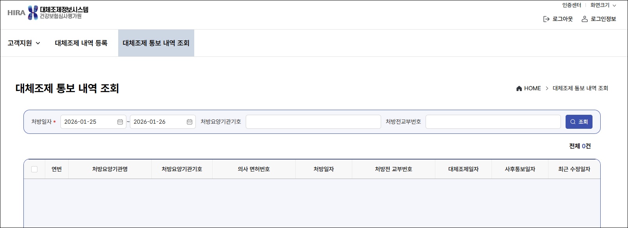Focus the 처방요양기관기호 input field
Viewport: 628px width, 228px height.
(x=313, y=122)
